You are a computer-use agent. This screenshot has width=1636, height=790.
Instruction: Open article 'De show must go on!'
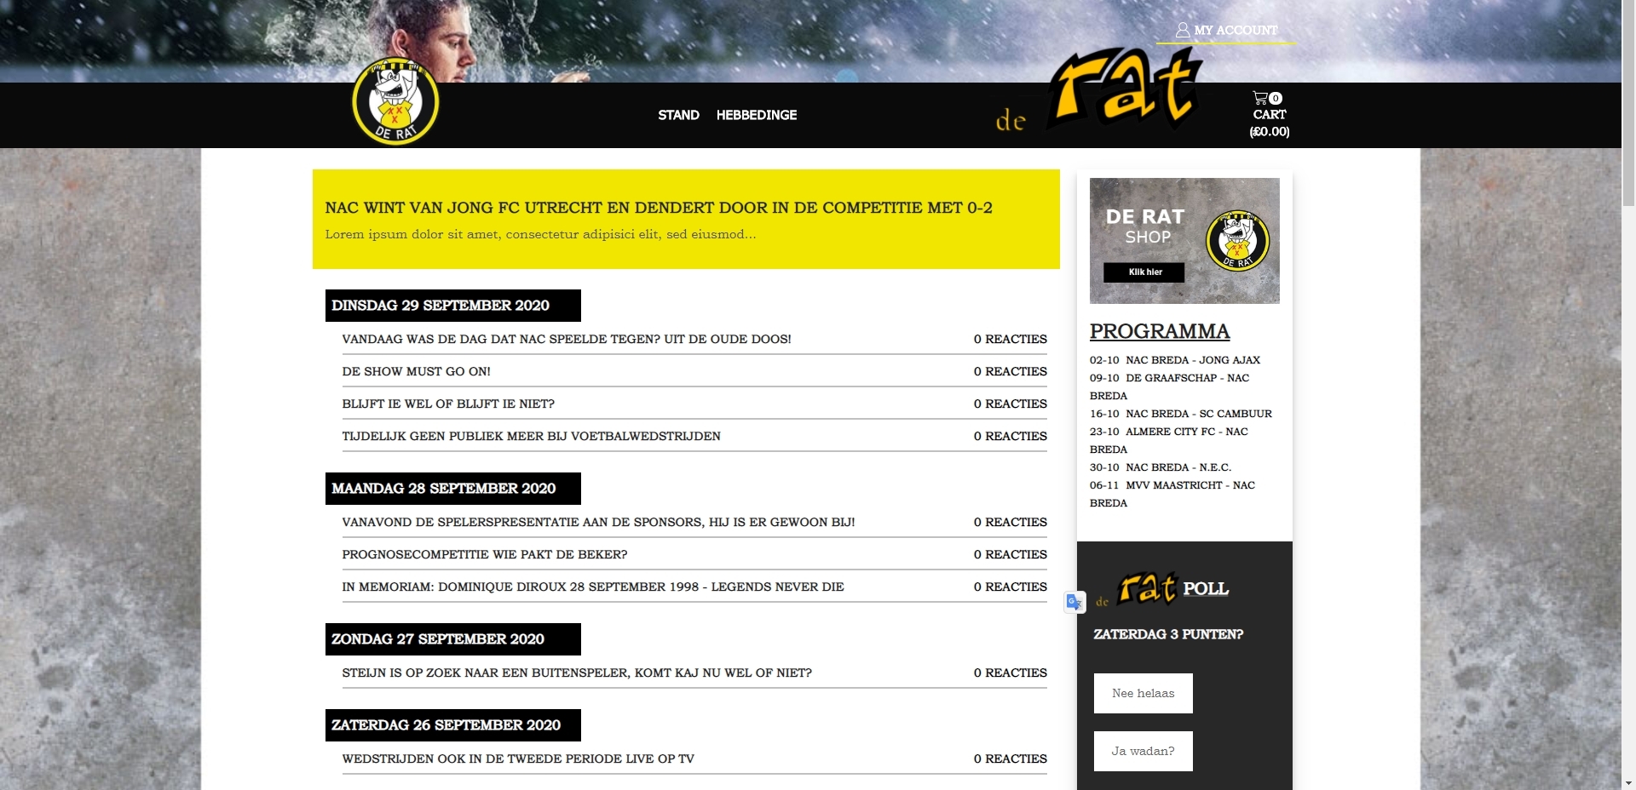click(416, 371)
